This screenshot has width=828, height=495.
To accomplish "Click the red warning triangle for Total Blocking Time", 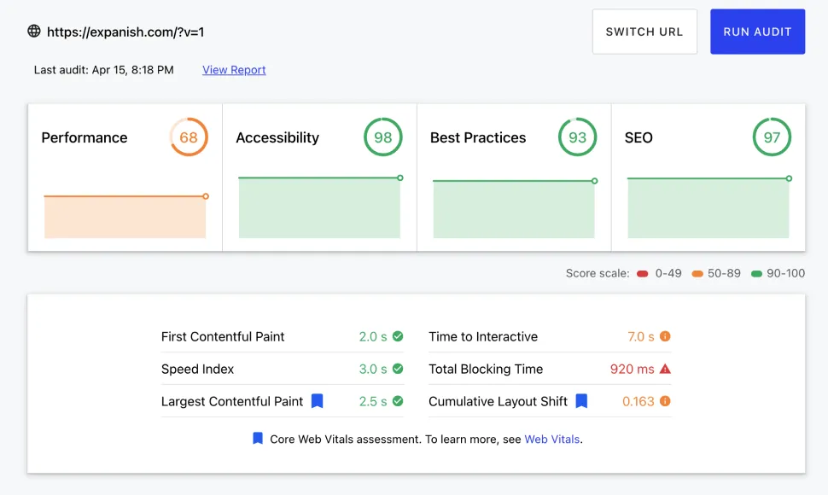I will click(665, 369).
